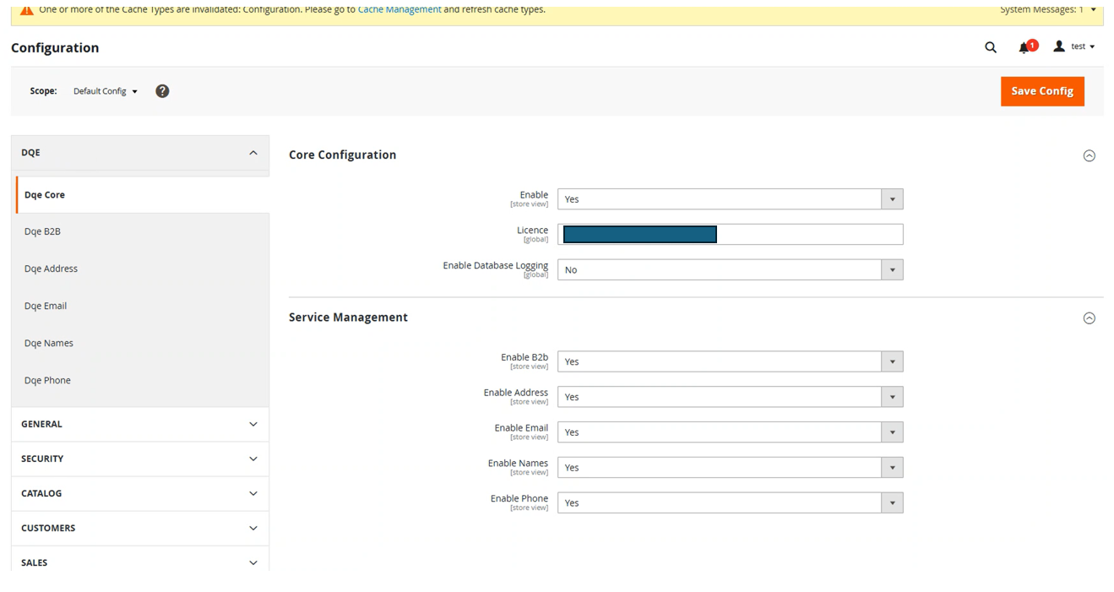The image size is (1114, 592).
Task: Select the Dqe Email menu item
Action: (46, 306)
